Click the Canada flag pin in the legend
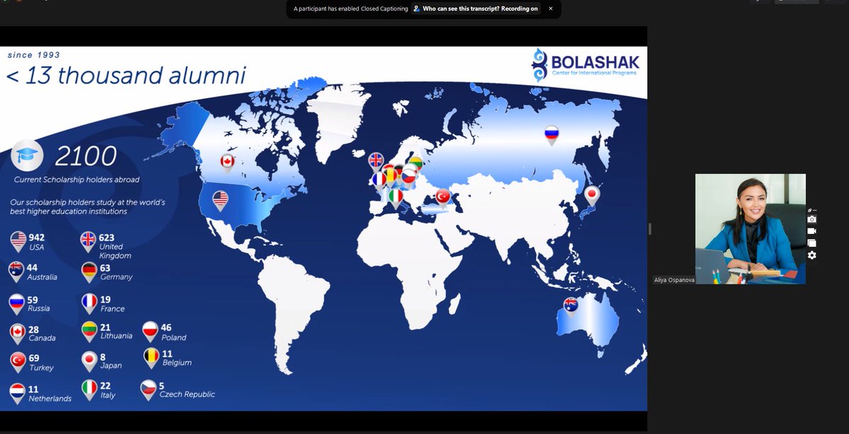The height and width of the screenshot is (434, 849). pyautogui.click(x=18, y=333)
